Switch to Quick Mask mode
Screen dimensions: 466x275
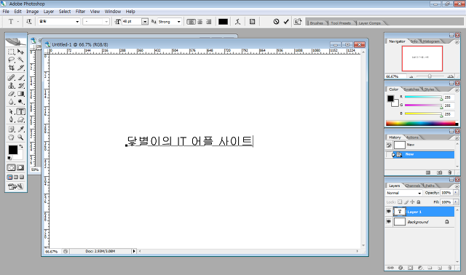pyautogui.click(x=20, y=168)
